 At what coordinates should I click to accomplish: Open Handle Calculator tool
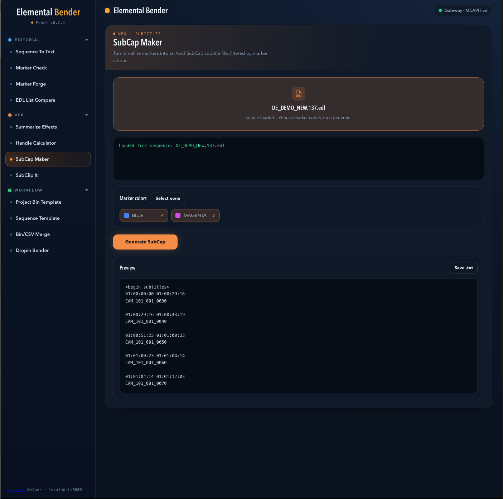(48, 143)
